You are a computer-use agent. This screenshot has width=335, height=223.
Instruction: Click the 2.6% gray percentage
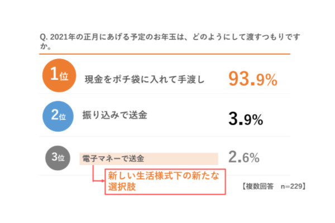point(244,157)
